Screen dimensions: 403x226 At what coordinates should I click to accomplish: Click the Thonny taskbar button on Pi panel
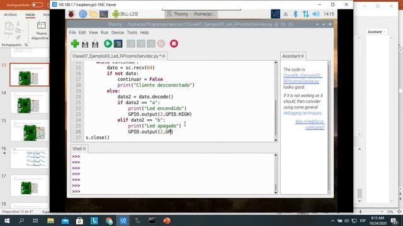click(x=191, y=14)
